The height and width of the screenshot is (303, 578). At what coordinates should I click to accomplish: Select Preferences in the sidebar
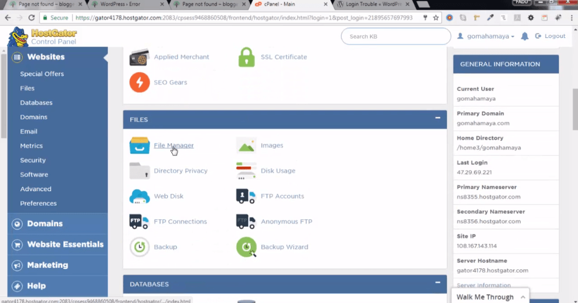click(x=38, y=203)
